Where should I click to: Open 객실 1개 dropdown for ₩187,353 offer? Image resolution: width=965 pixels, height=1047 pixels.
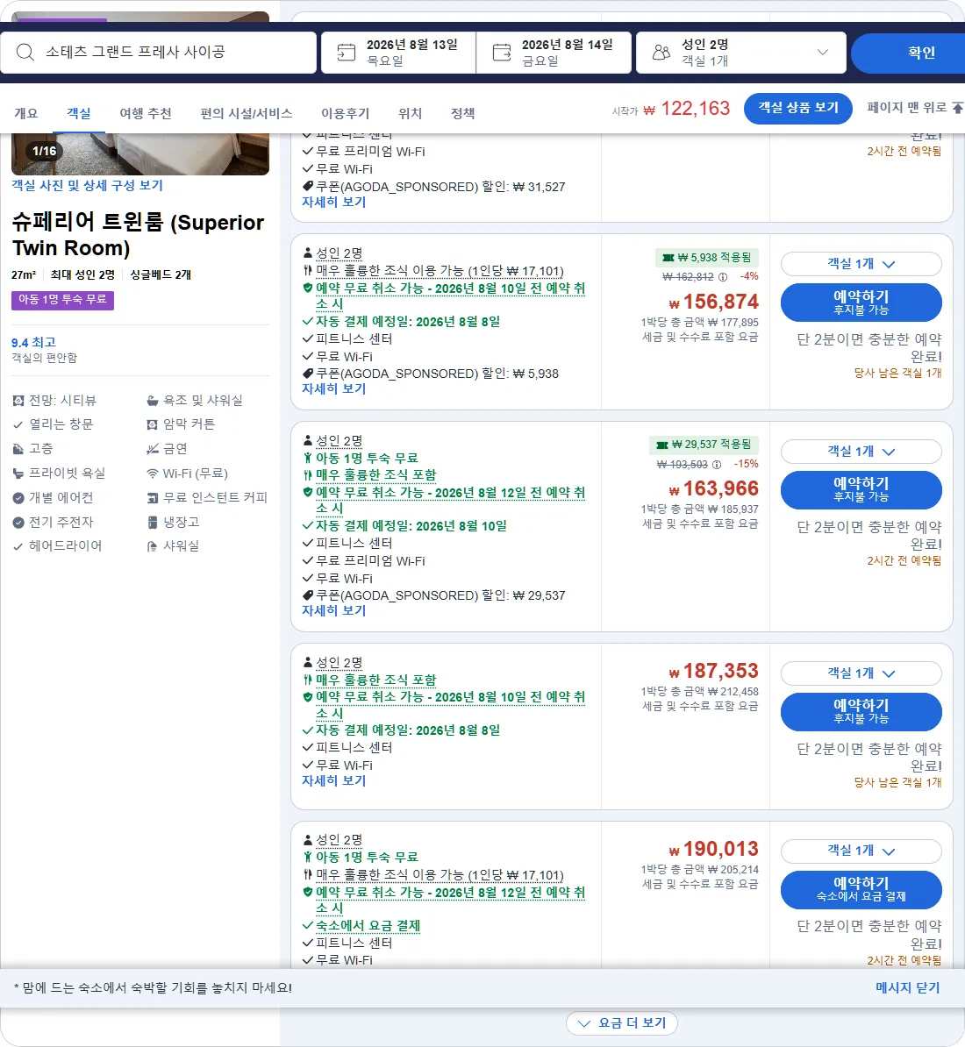(861, 673)
